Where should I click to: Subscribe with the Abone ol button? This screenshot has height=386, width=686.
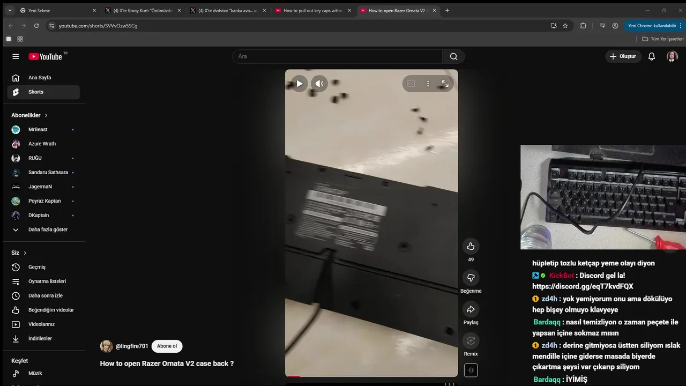(x=167, y=346)
